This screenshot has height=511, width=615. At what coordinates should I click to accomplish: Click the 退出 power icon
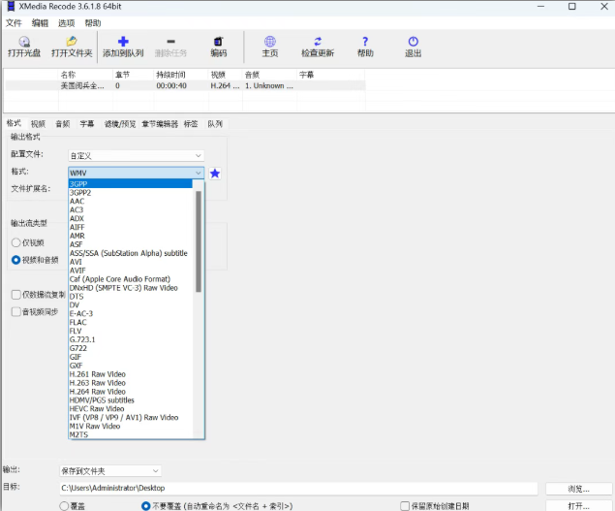click(413, 42)
